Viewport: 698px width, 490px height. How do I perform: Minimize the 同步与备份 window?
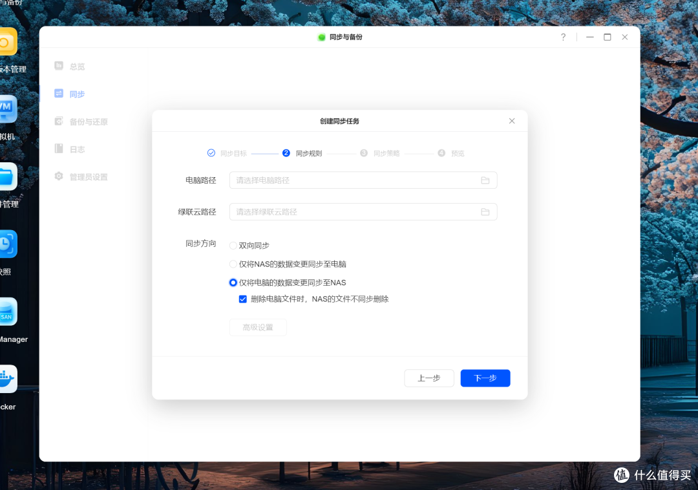590,37
